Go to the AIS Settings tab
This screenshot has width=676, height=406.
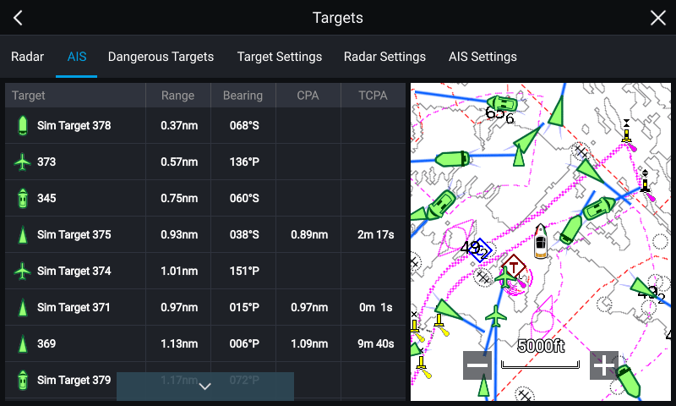(x=482, y=57)
